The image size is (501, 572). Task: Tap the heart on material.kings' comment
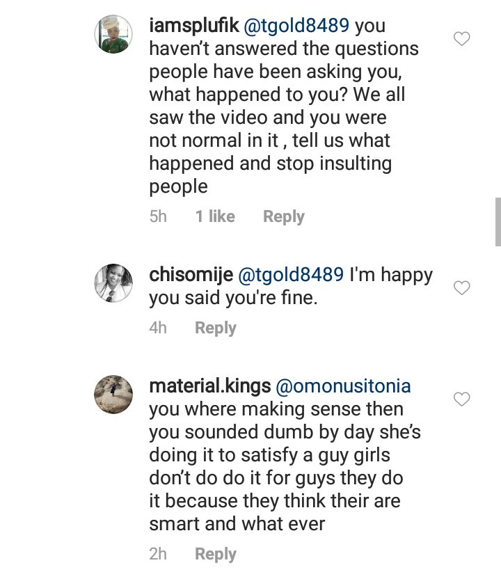pyautogui.click(x=461, y=399)
